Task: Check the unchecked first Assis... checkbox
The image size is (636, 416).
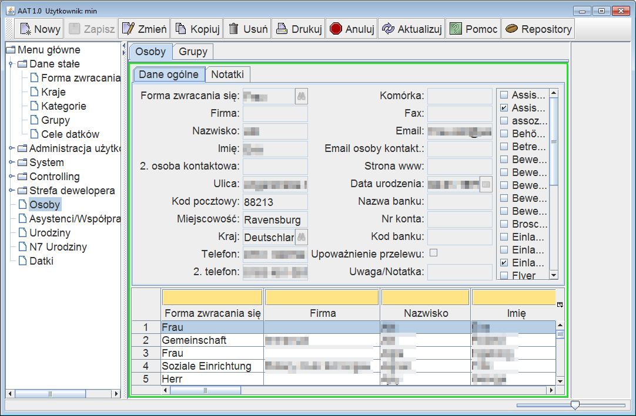Action: [x=504, y=95]
